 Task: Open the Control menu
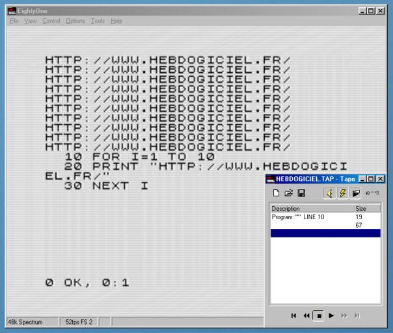coord(51,21)
